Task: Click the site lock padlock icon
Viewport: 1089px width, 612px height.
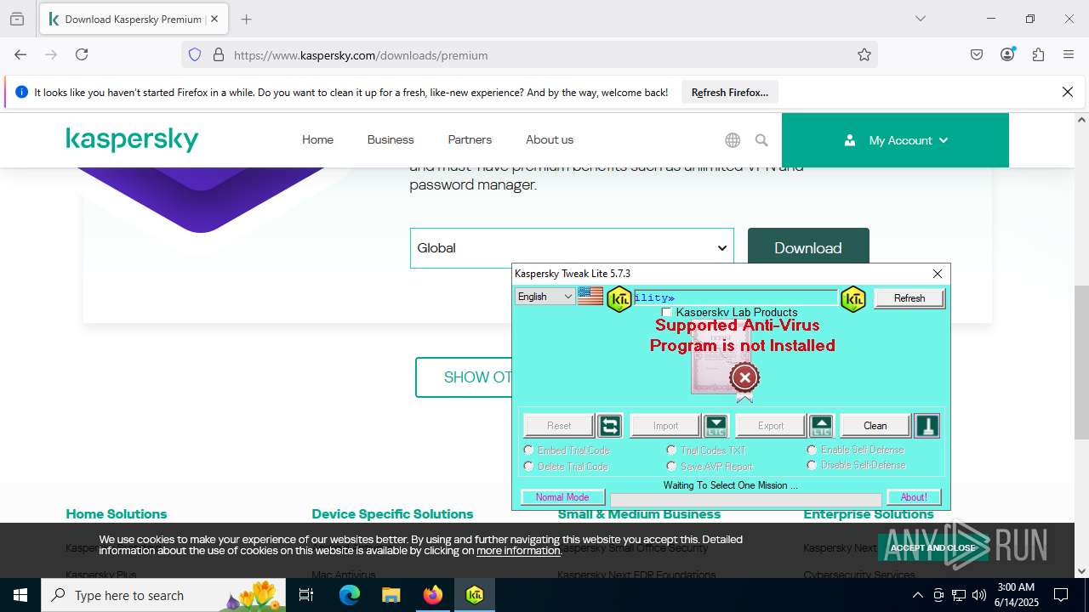Action: coord(219,55)
